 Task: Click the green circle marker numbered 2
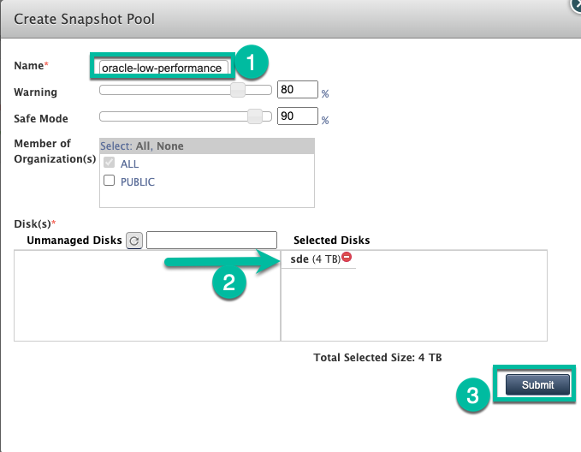point(228,285)
